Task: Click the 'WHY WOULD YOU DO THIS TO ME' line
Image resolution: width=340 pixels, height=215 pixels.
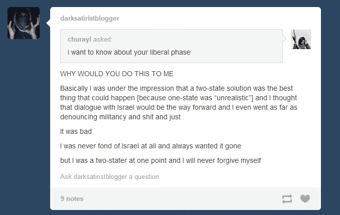Action: click(117, 74)
